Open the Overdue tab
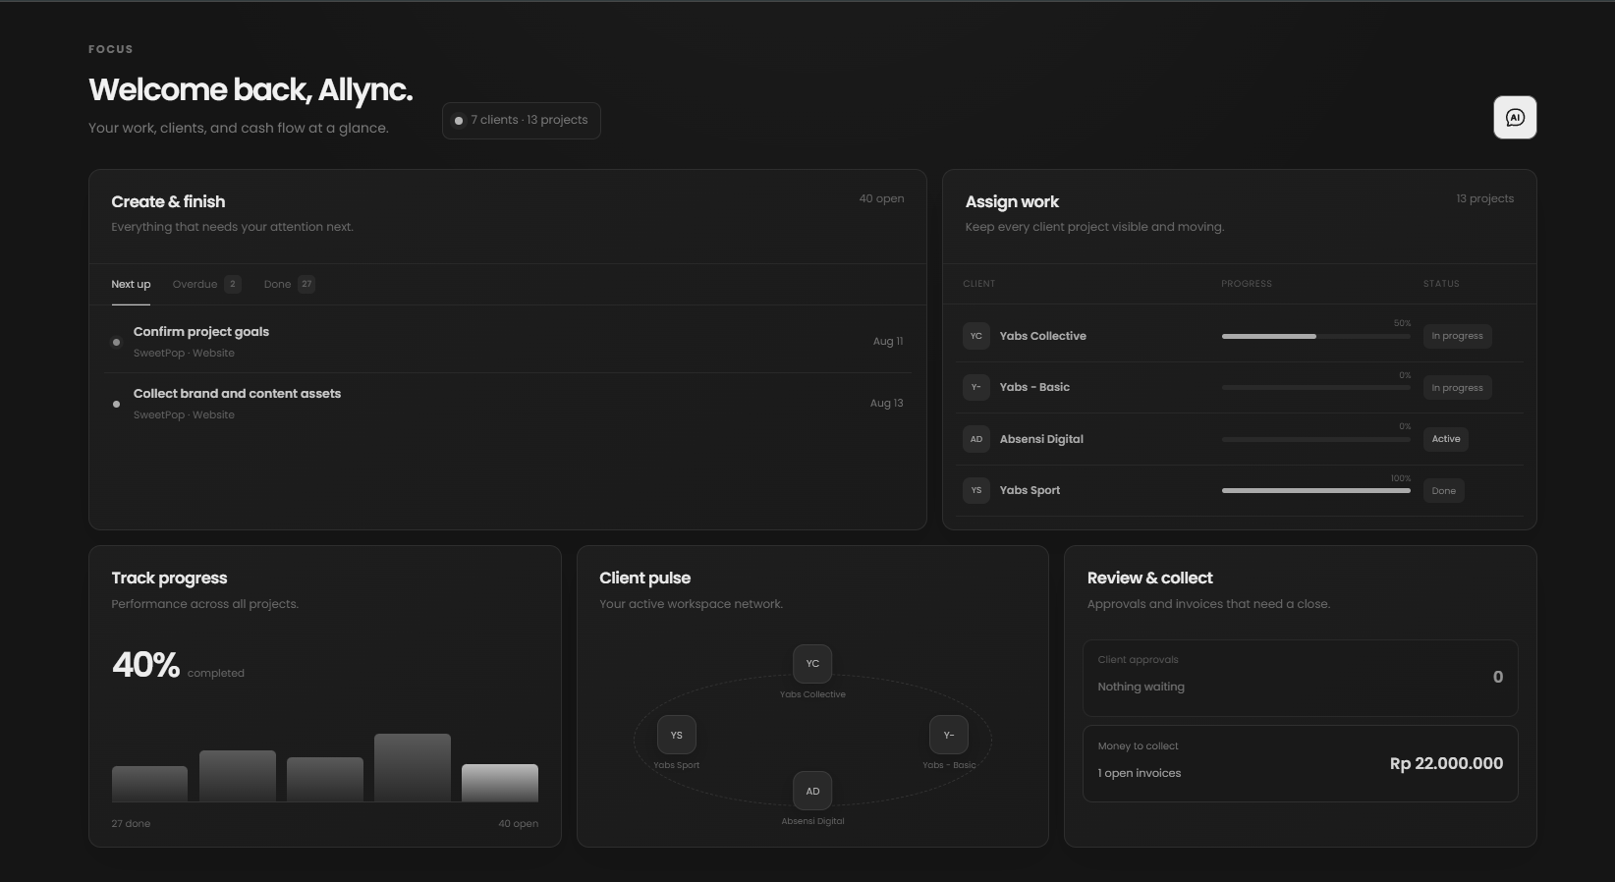The image size is (1615, 882). click(206, 285)
